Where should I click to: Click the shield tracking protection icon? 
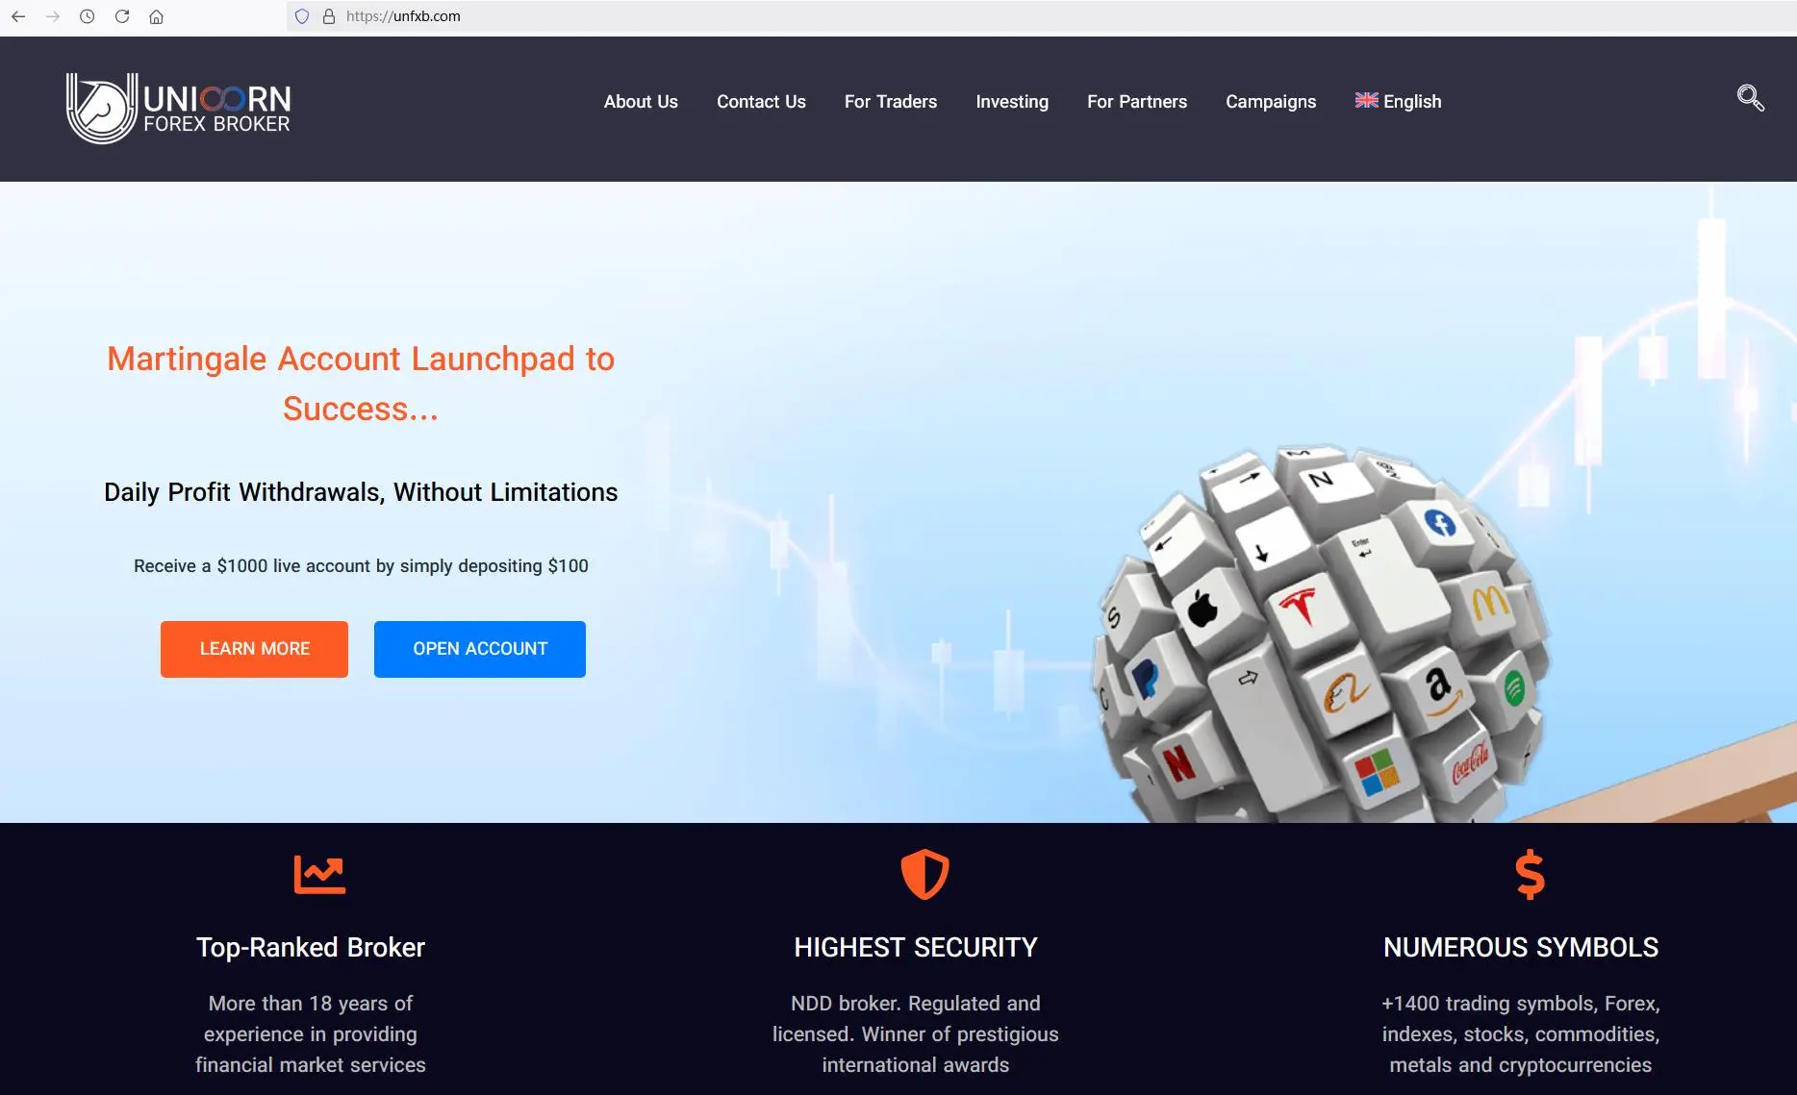[302, 16]
